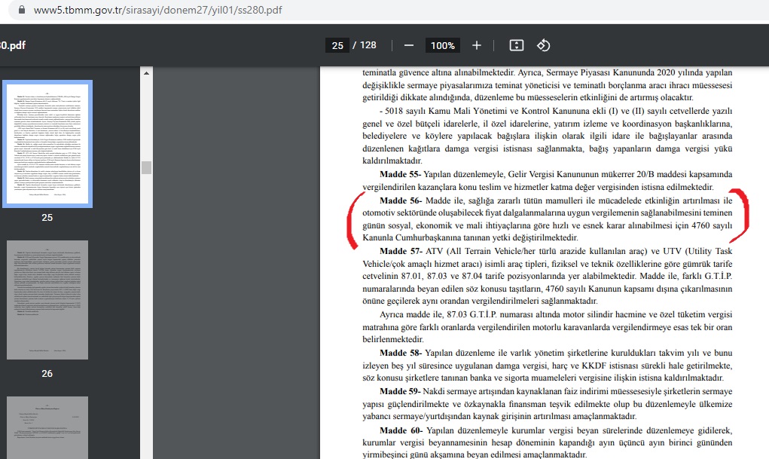Viewport: 769px width, 459px height.
Task: Click the Madde 56 heading text
Action: coord(401,200)
